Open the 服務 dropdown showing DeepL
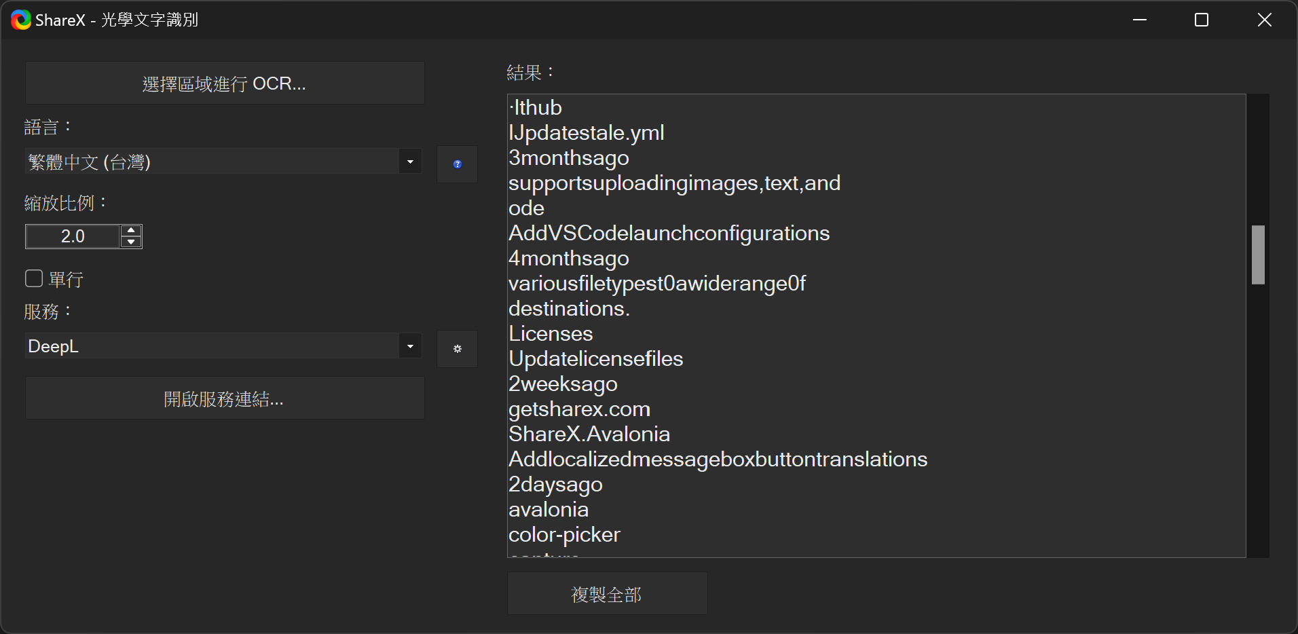The height and width of the screenshot is (634, 1298). coord(223,346)
